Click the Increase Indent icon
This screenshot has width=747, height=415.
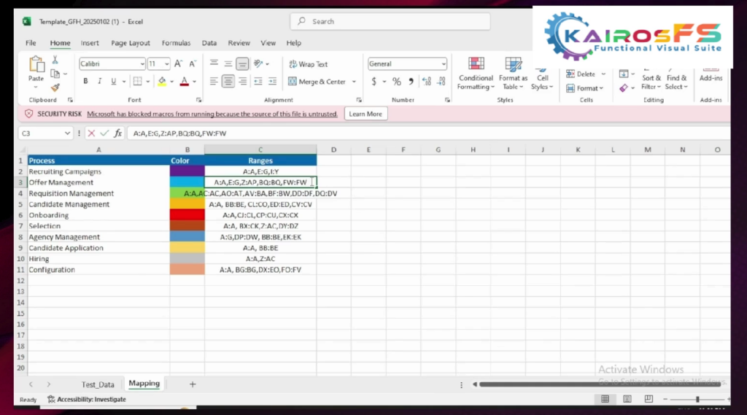tap(272, 82)
